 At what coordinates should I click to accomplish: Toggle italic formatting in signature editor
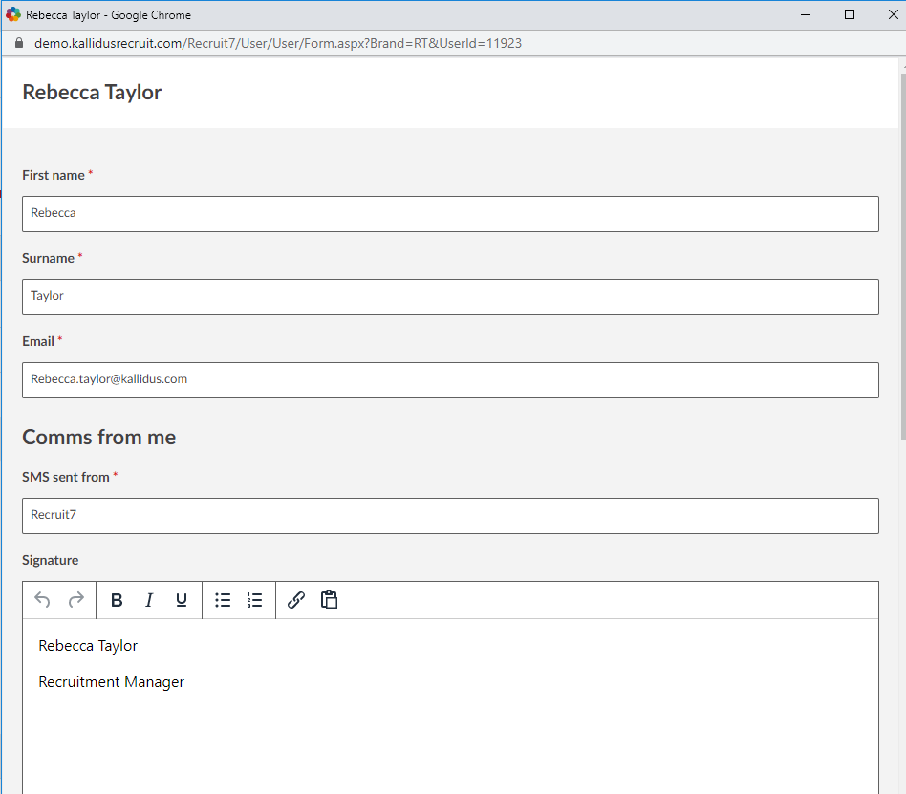tap(149, 600)
